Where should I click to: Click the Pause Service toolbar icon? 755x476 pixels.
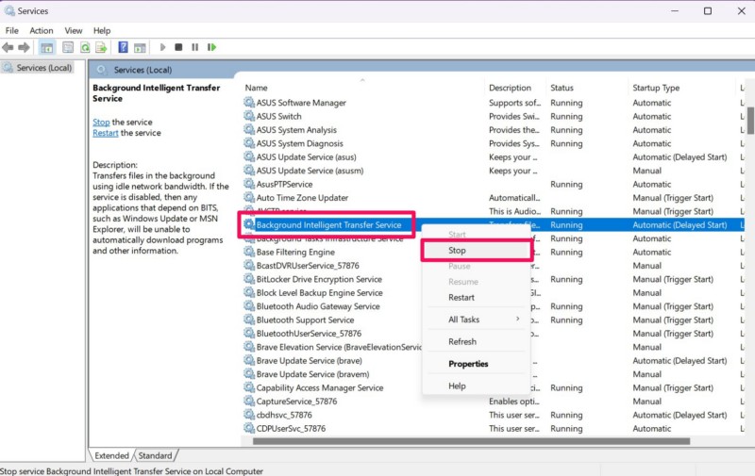click(x=194, y=47)
